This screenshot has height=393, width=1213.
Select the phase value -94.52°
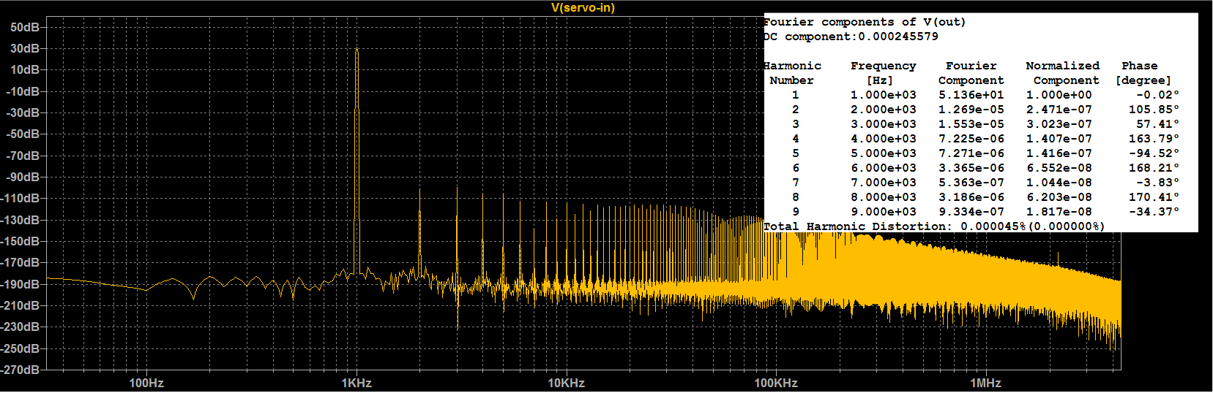tap(1154, 153)
